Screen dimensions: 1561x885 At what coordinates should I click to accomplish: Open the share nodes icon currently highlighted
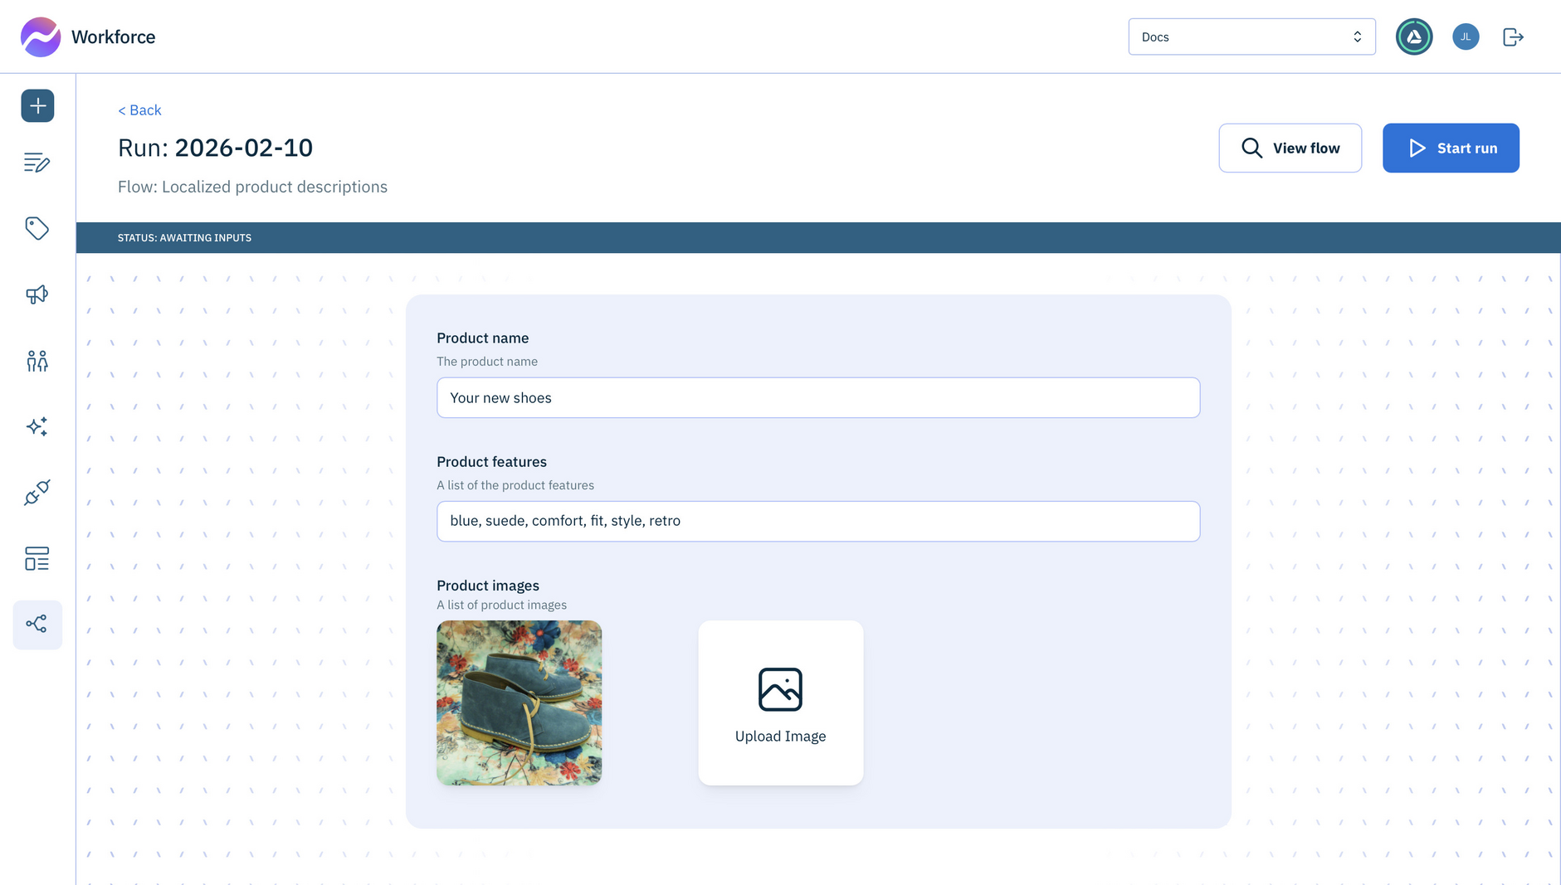pyautogui.click(x=37, y=624)
